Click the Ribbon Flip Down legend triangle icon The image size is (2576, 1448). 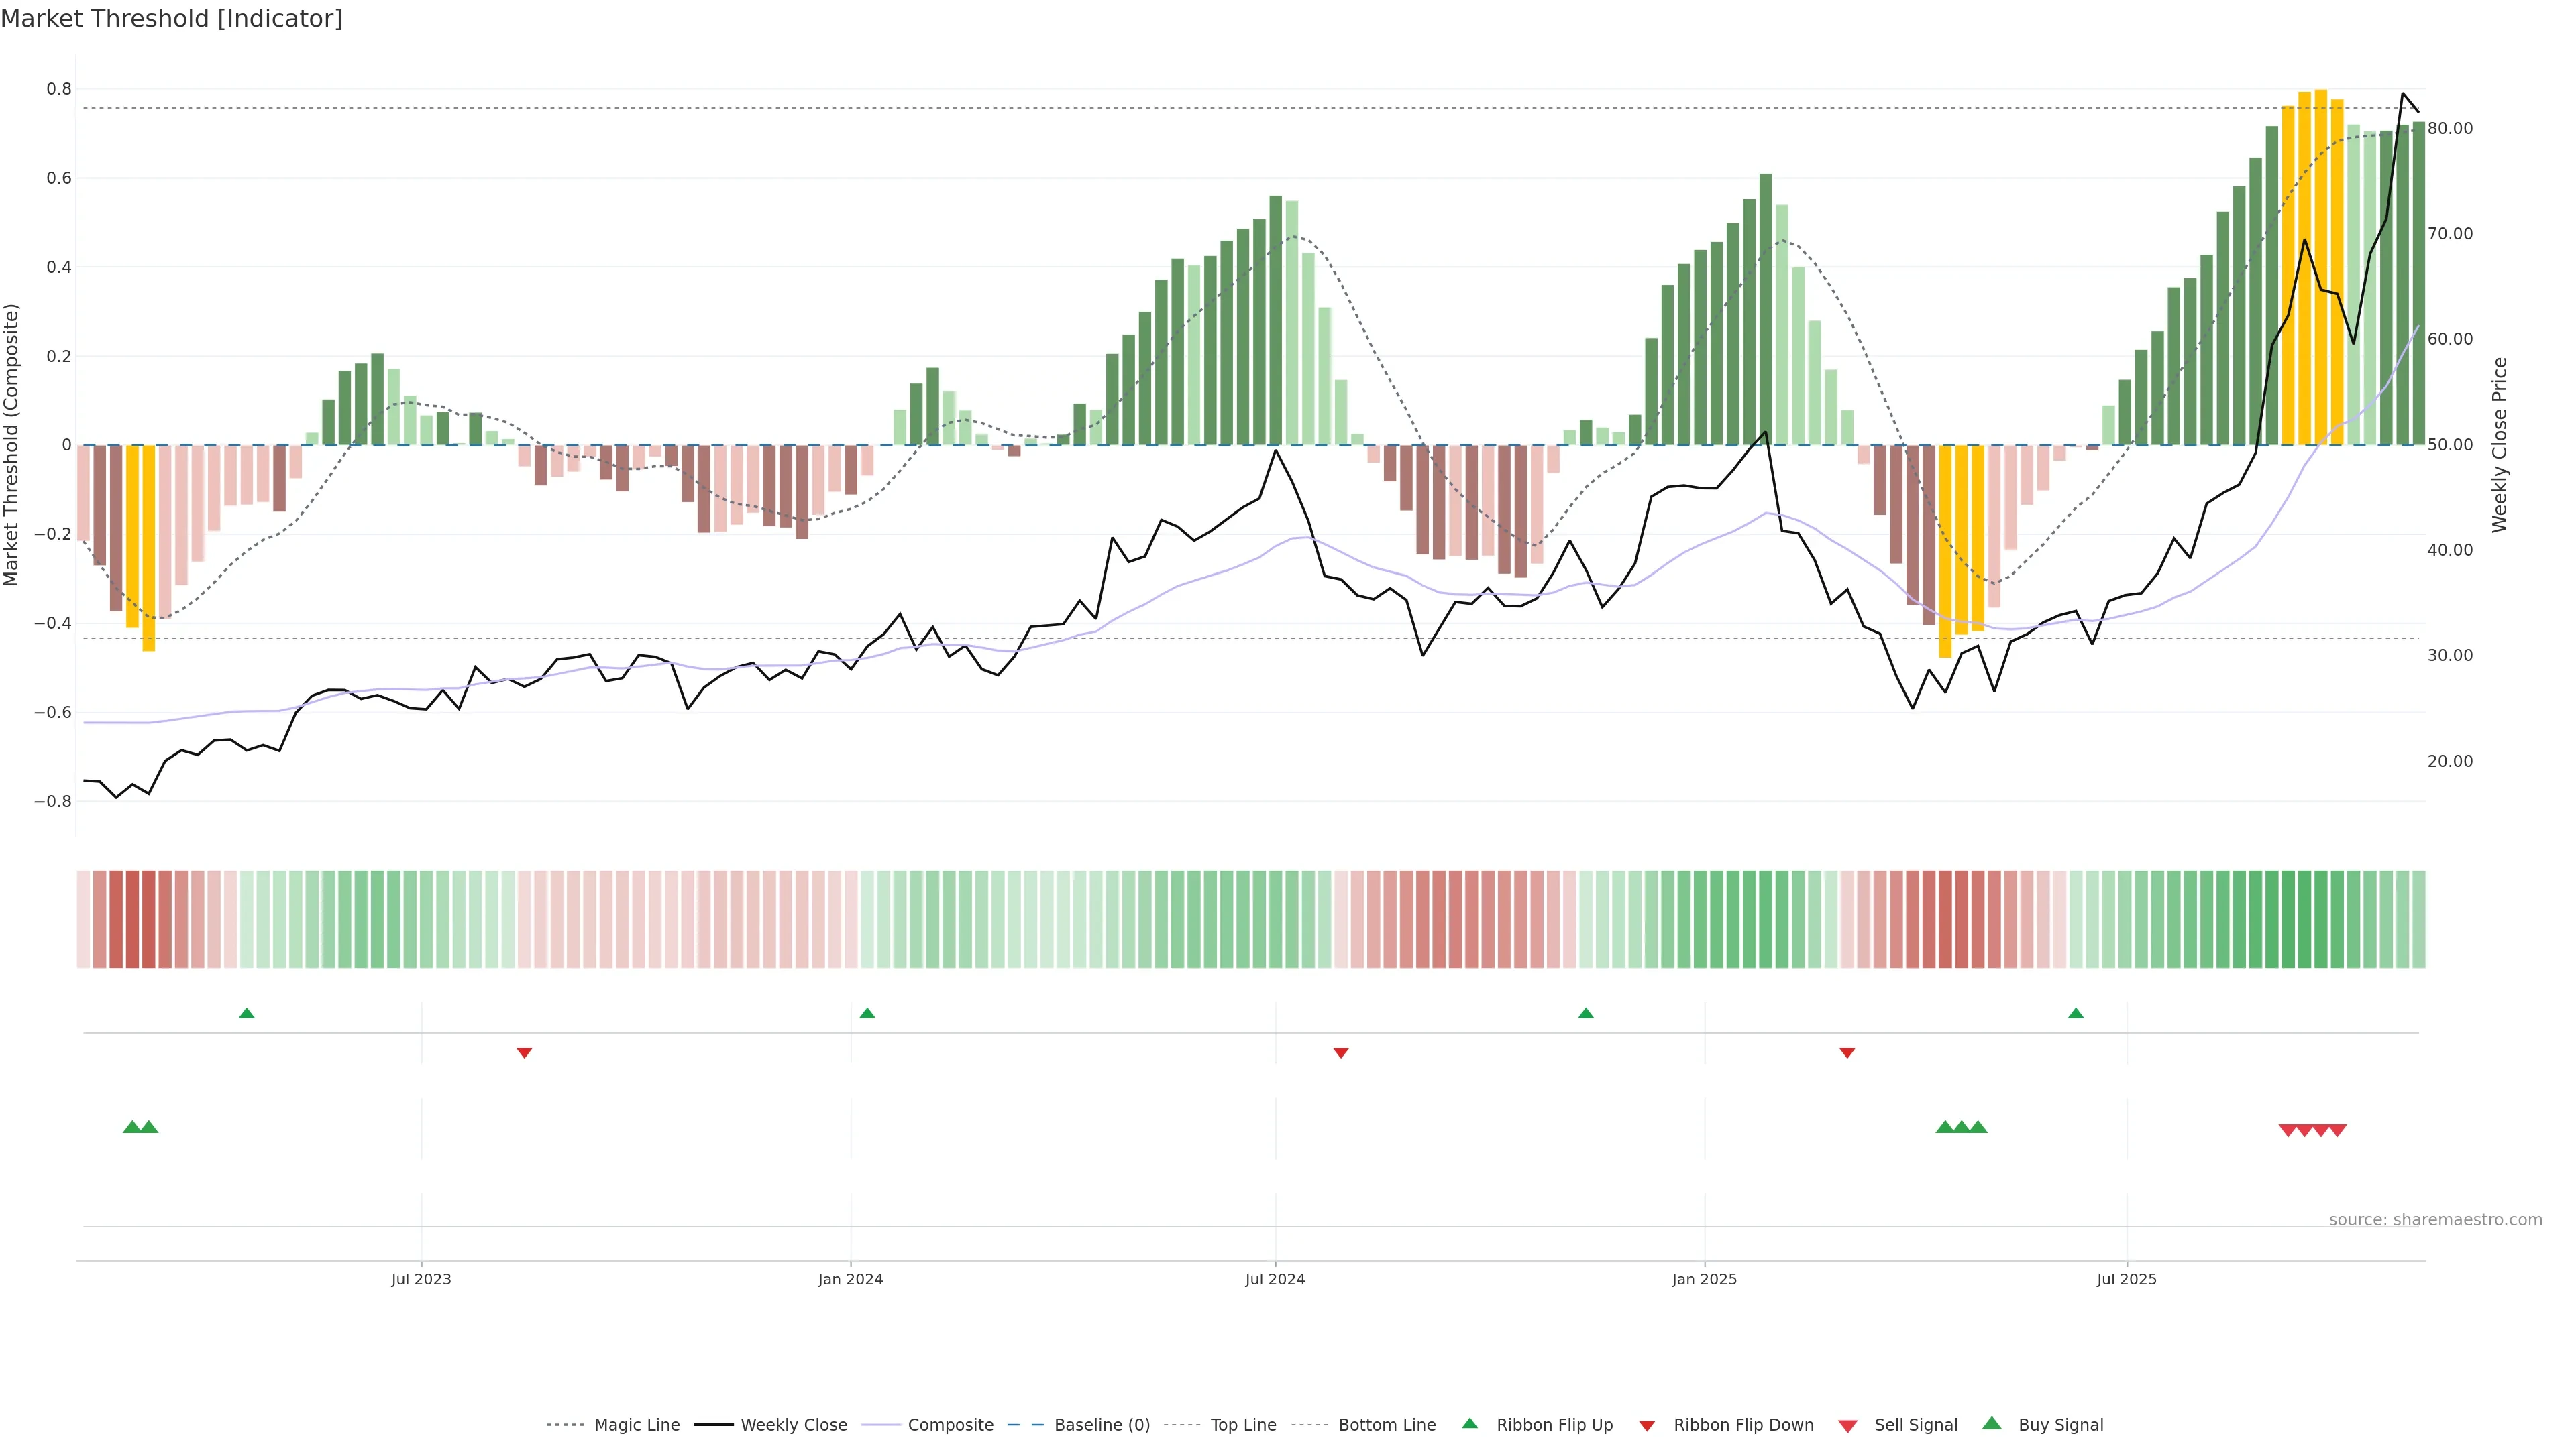[1647, 1425]
